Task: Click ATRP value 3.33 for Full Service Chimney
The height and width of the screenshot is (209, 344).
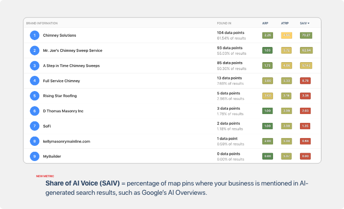Action: pyautogui.click(x=287, y=81)
